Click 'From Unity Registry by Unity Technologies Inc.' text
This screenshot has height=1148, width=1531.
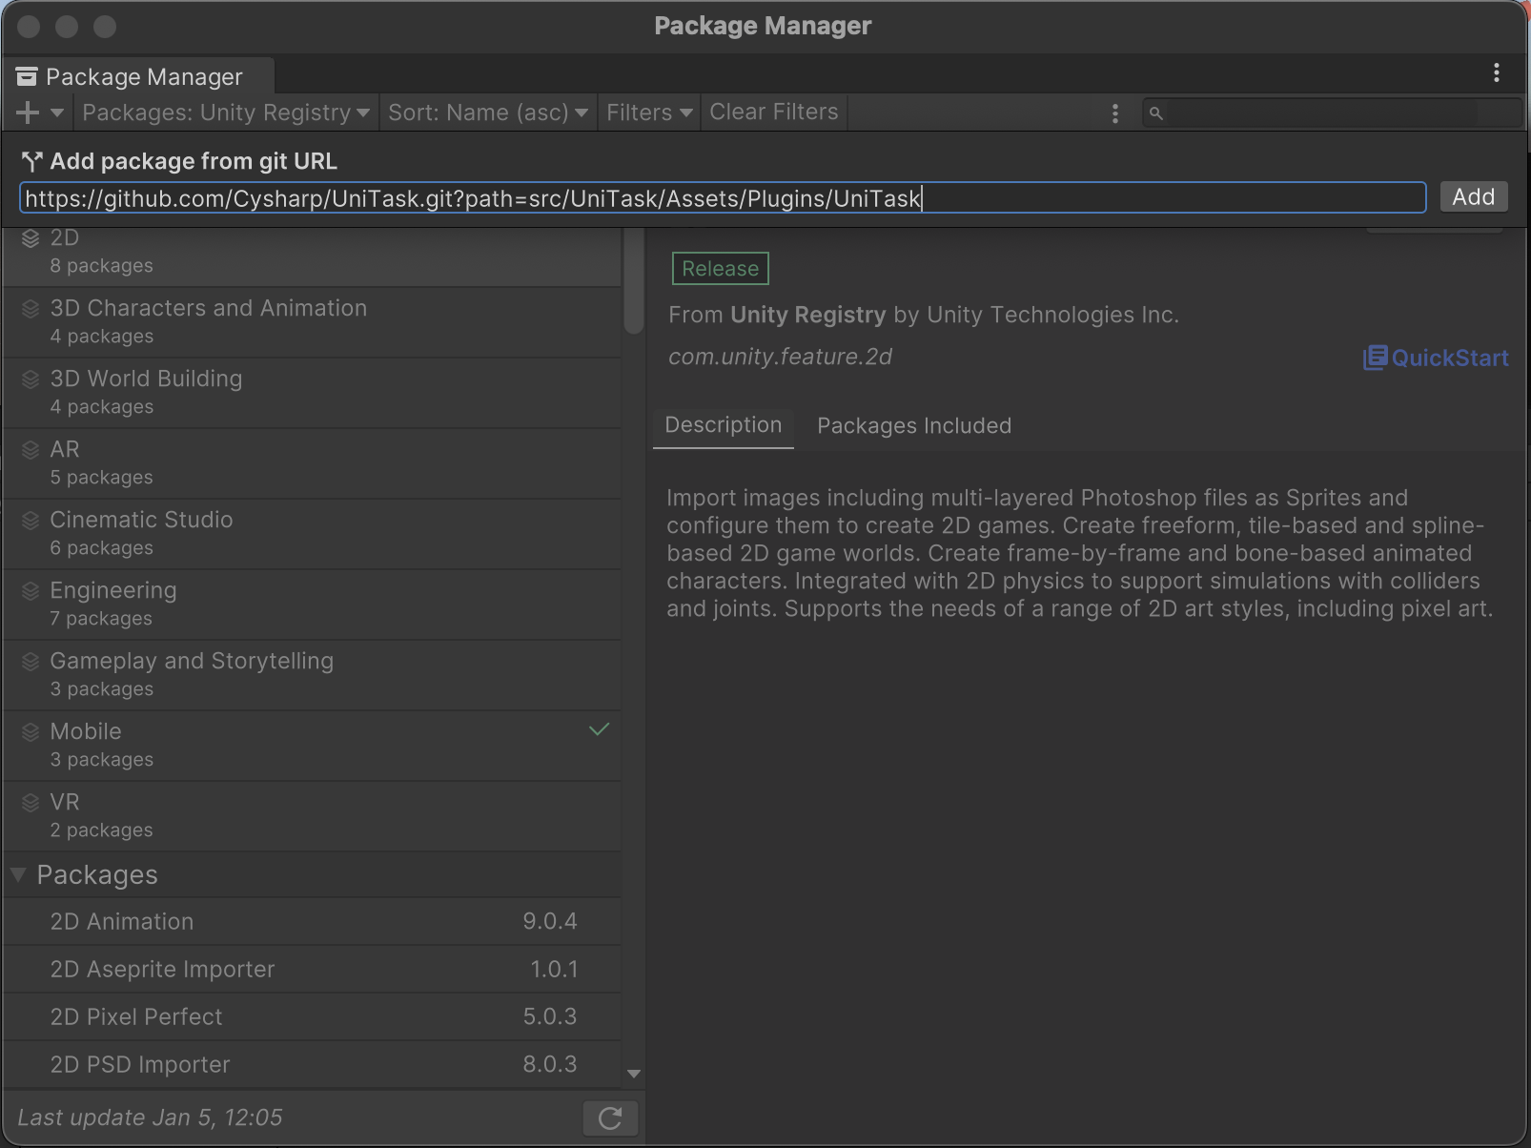pos(924,315)
